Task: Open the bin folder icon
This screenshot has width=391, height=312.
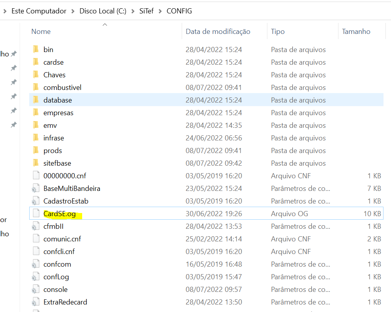Action: [x=36, y=49]
